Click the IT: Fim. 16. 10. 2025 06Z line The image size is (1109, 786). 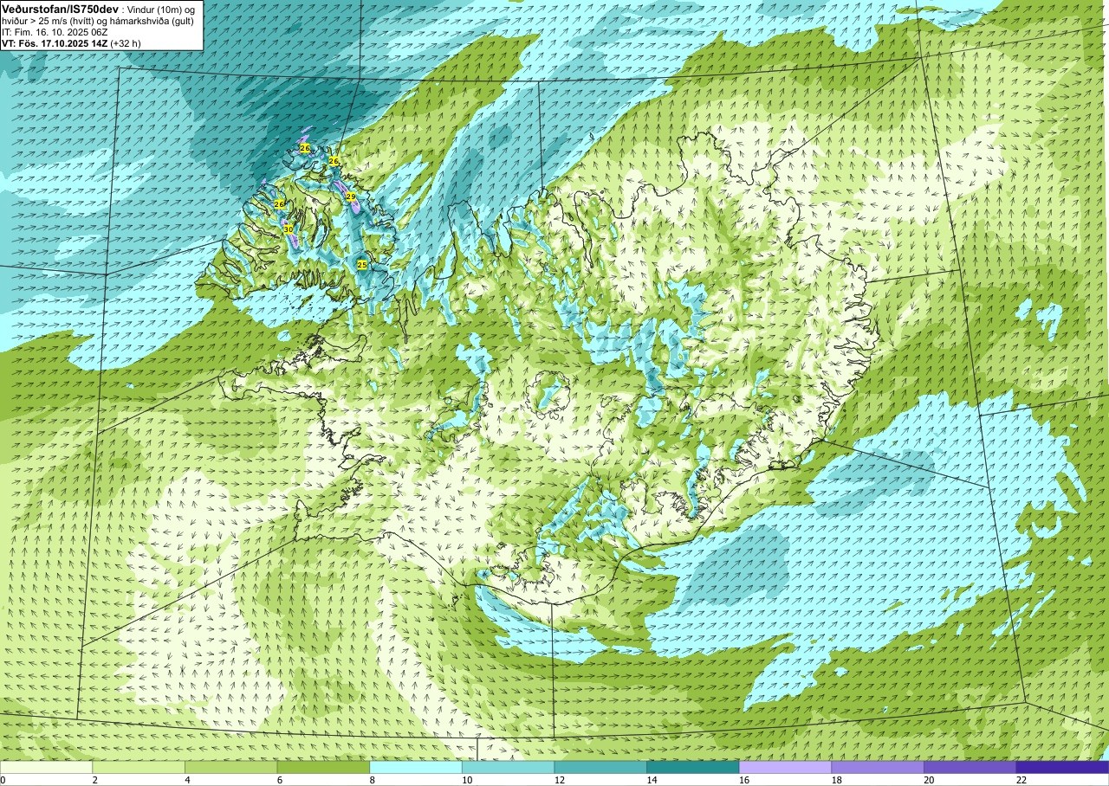[55, 32]
